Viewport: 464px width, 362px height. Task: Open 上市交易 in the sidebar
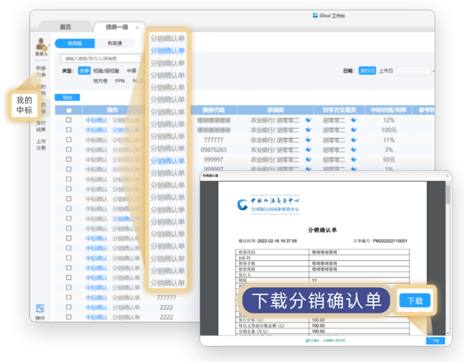coord(41,144)
